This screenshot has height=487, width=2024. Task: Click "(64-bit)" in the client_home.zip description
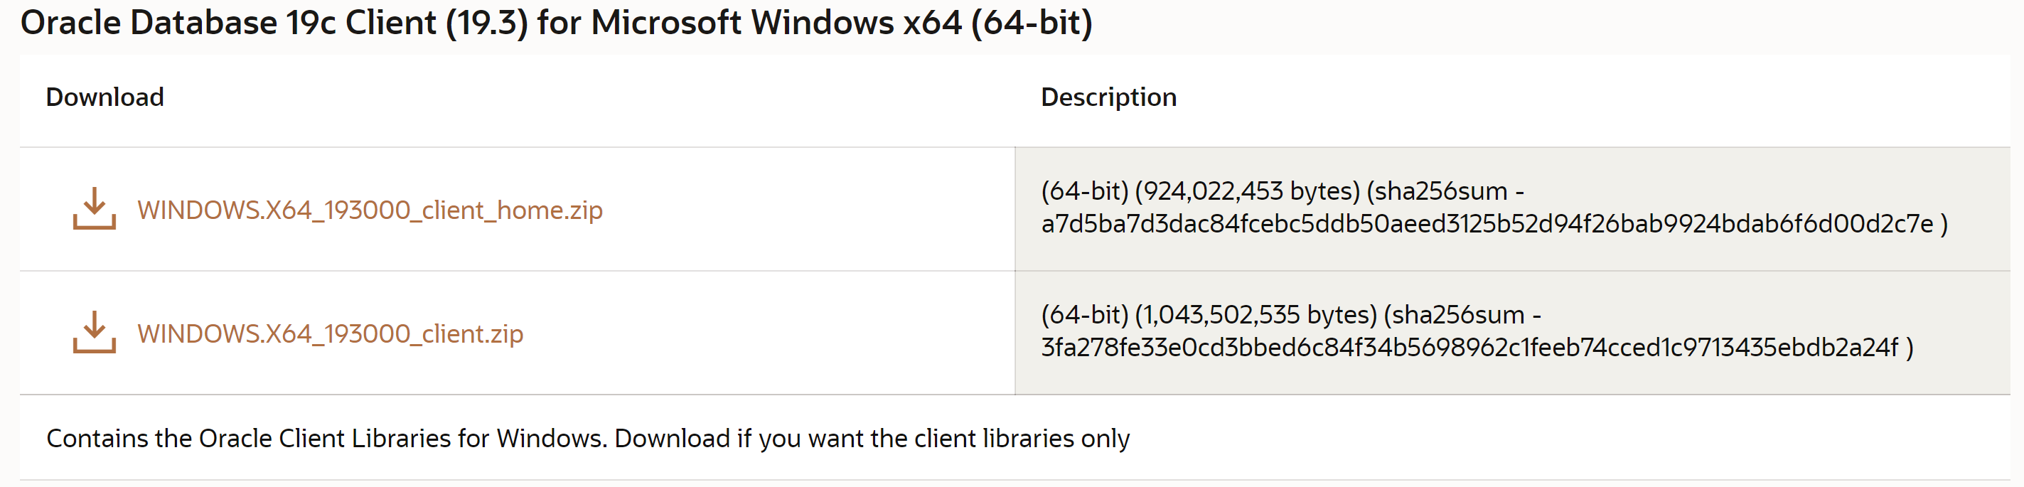(1084, 191)
